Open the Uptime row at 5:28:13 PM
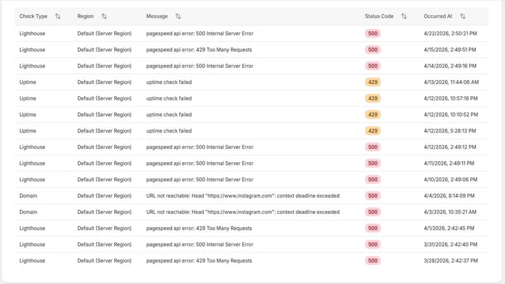 (x=251, y=131)
